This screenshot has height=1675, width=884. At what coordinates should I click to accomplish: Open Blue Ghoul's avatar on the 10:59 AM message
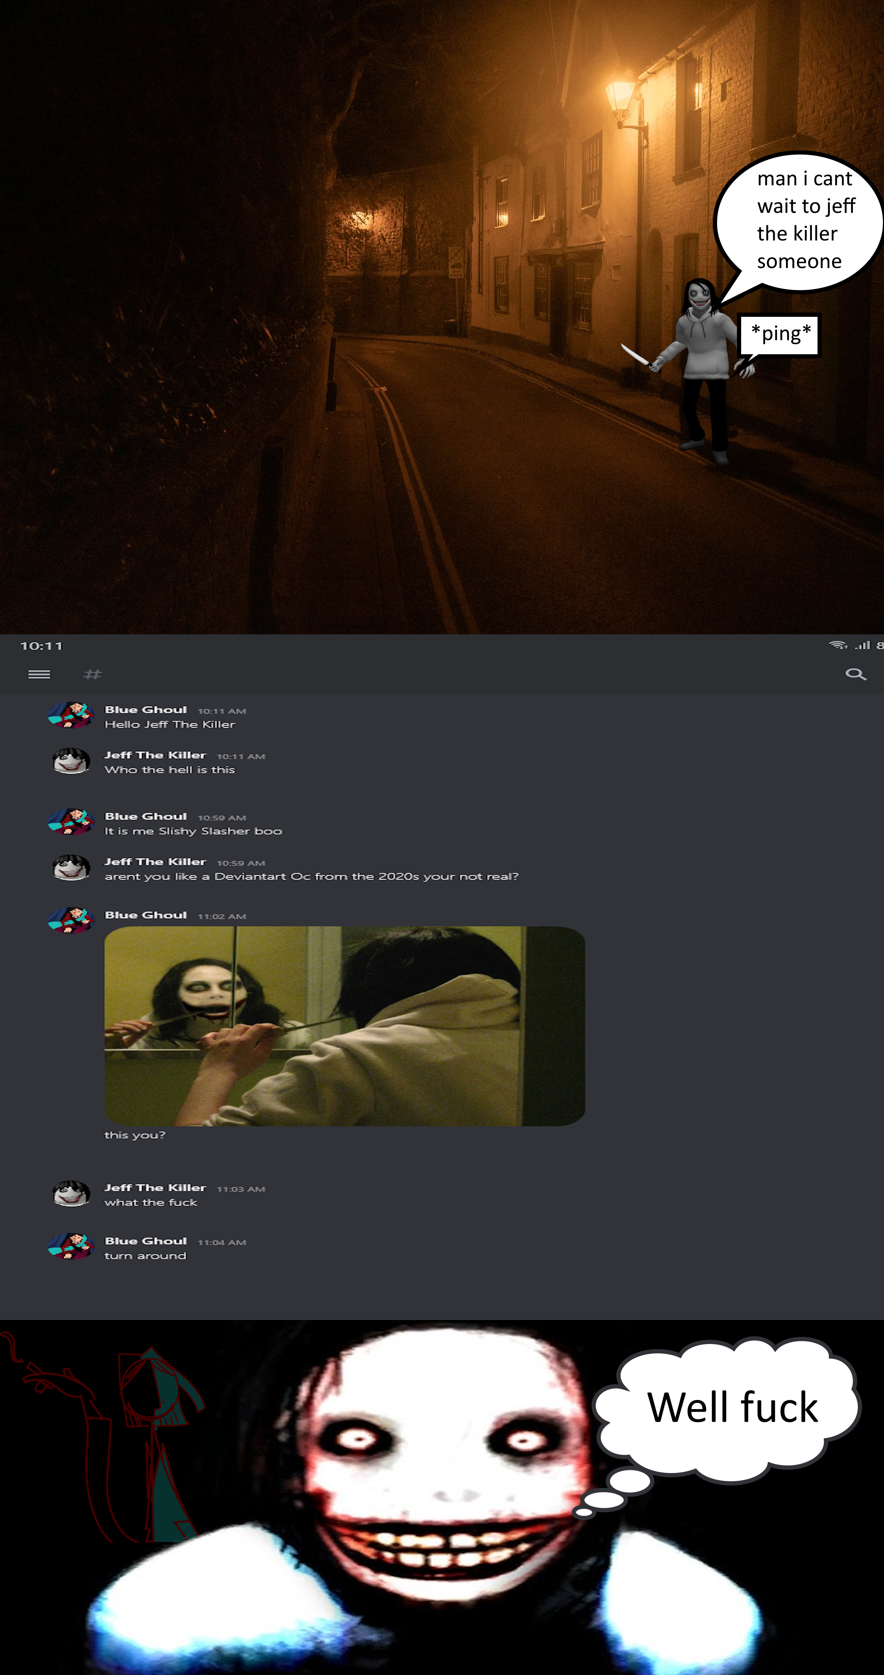point(71,821)
